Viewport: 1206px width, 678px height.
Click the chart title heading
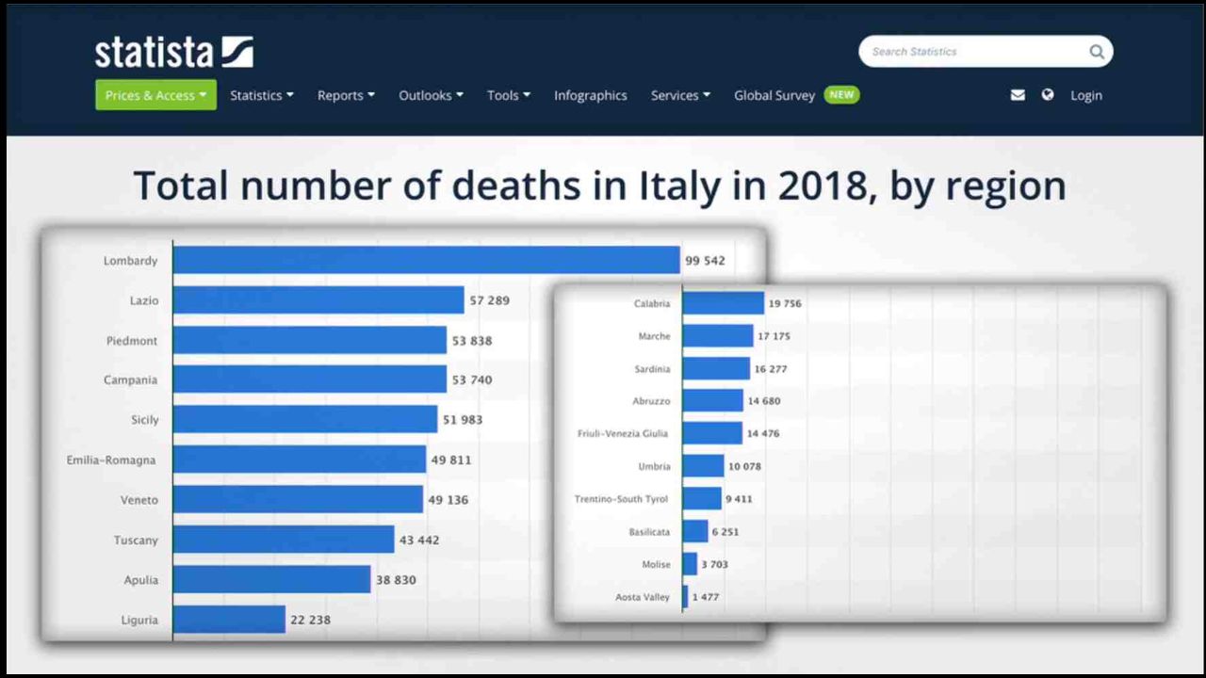(600, 186)
